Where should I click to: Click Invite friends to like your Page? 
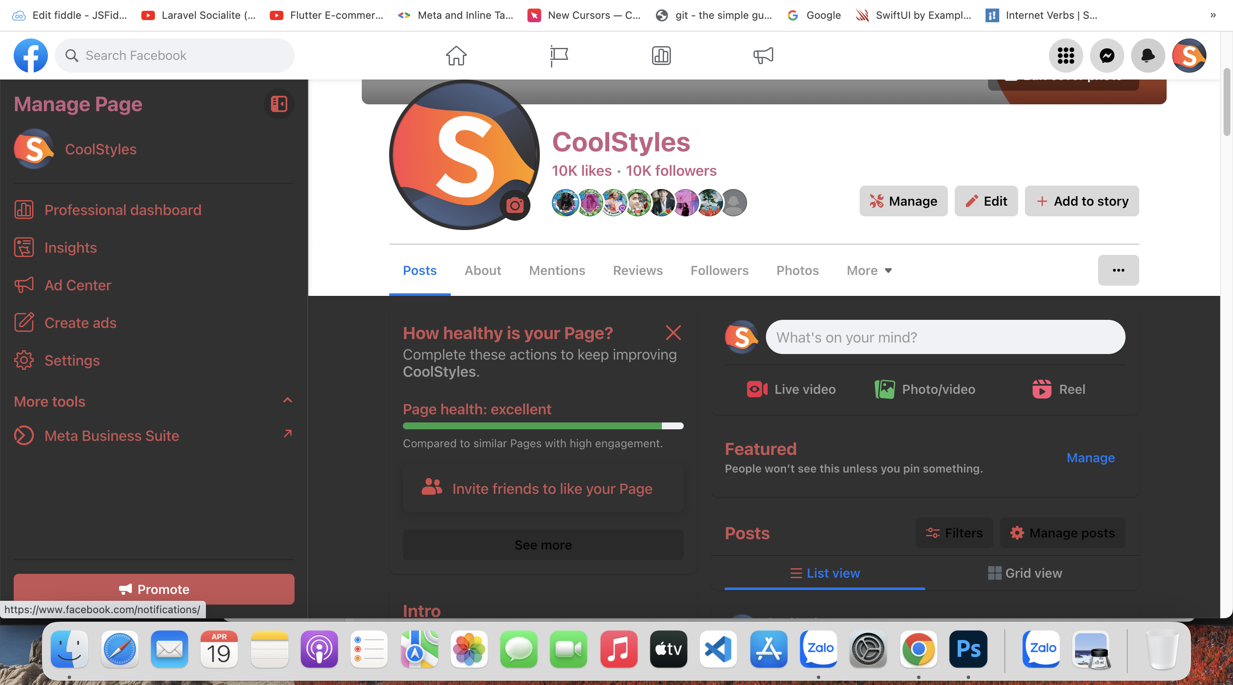(x=543, y=488)
